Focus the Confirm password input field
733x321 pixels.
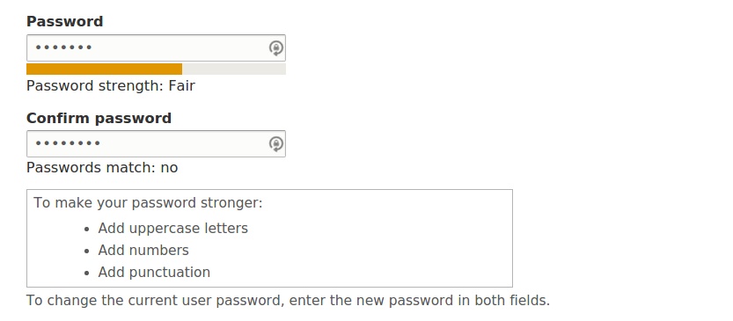156,143
